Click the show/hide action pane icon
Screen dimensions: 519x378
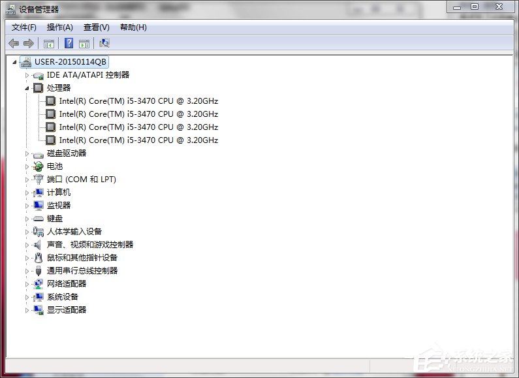pos(84,43)
